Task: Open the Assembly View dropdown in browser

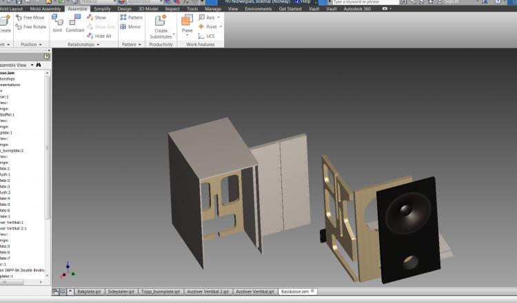Action: coord(30,65)
